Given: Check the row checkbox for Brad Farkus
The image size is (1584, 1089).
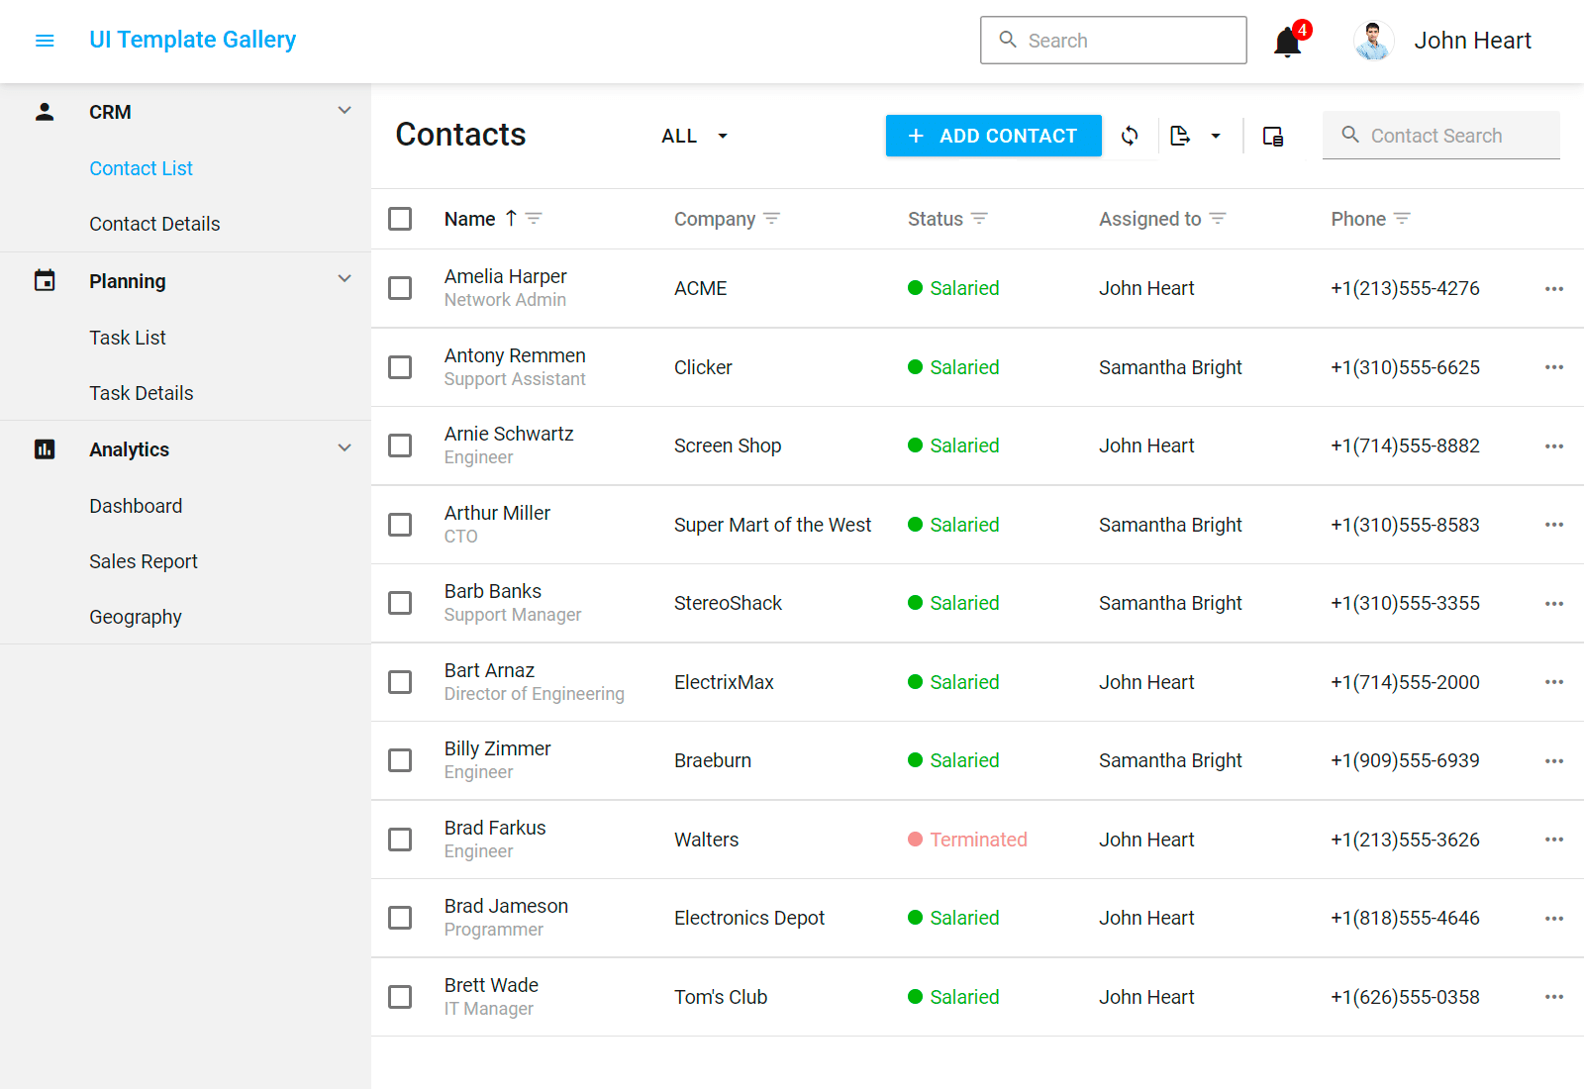Looking at the screenshot, I should pyautogui.click(x=400, y=839).
